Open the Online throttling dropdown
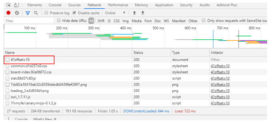The image size is (279, 124). click(115, 13)
